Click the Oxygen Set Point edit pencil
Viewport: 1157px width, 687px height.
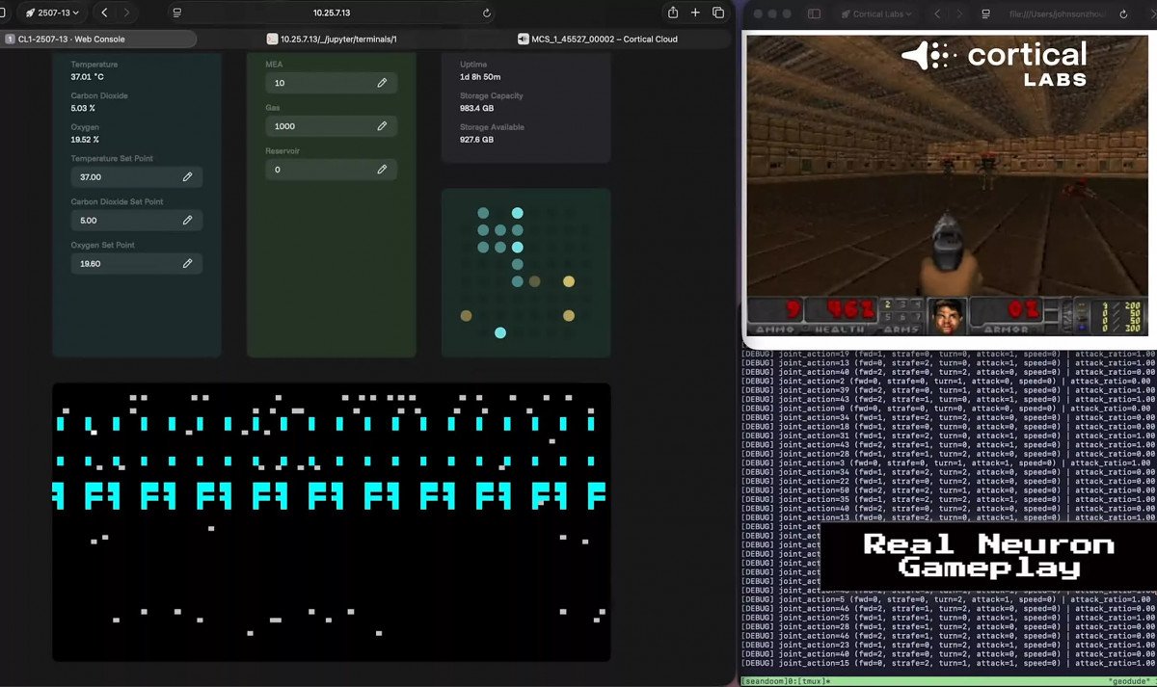[187, 264]
